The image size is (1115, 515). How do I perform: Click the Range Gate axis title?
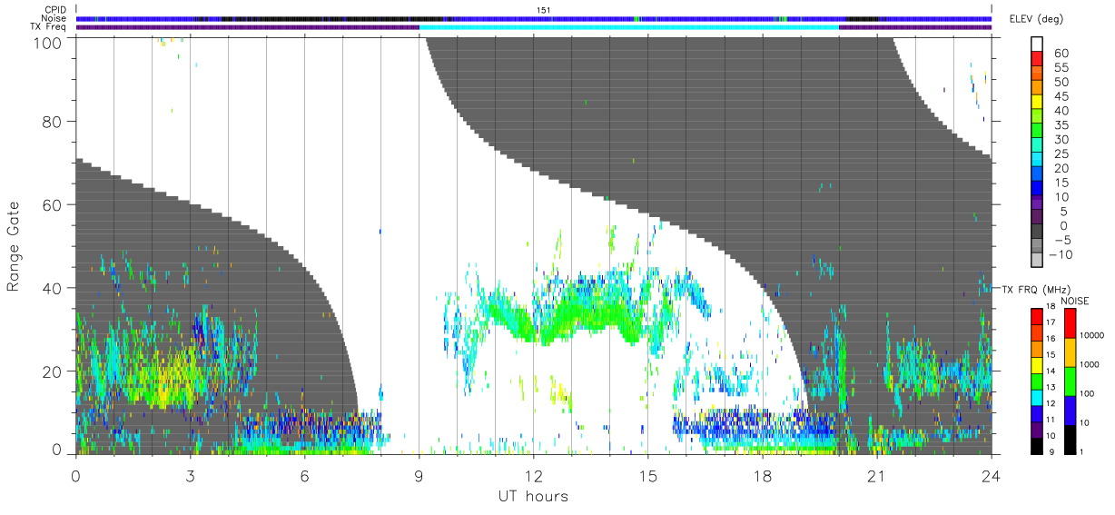(14, 245)
